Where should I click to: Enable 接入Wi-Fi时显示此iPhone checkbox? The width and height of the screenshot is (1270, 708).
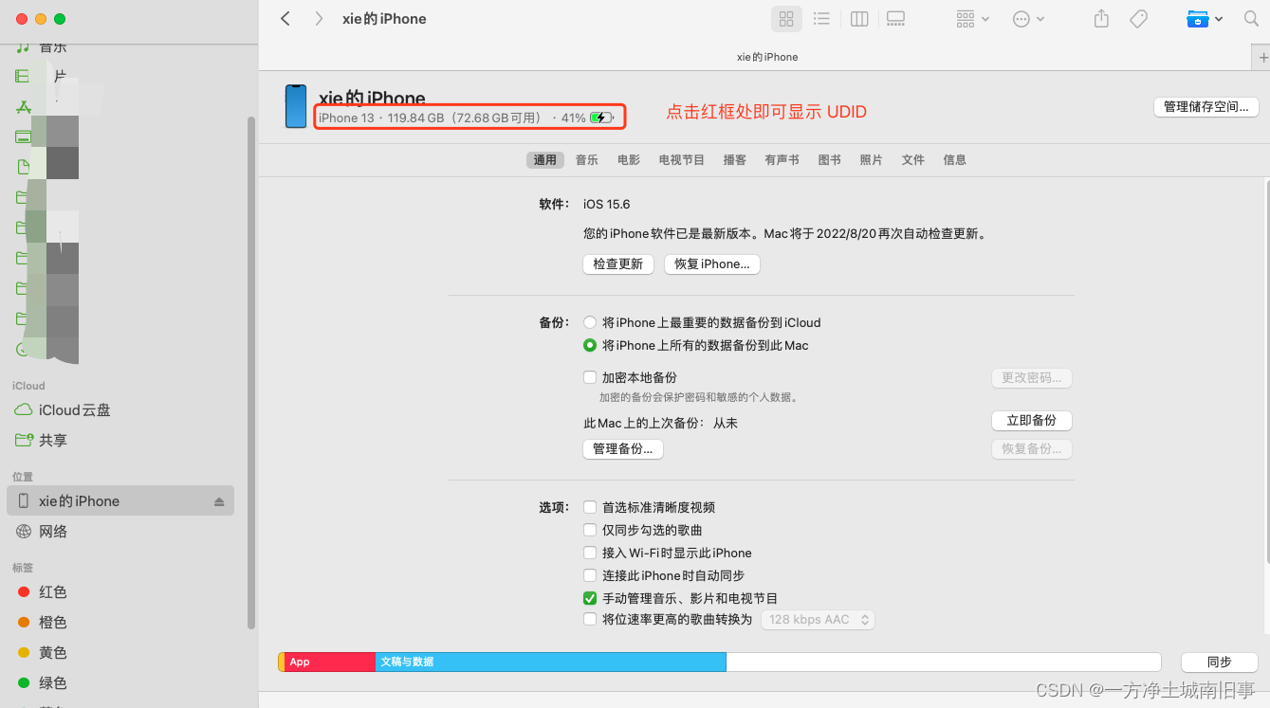click(590, 554)
